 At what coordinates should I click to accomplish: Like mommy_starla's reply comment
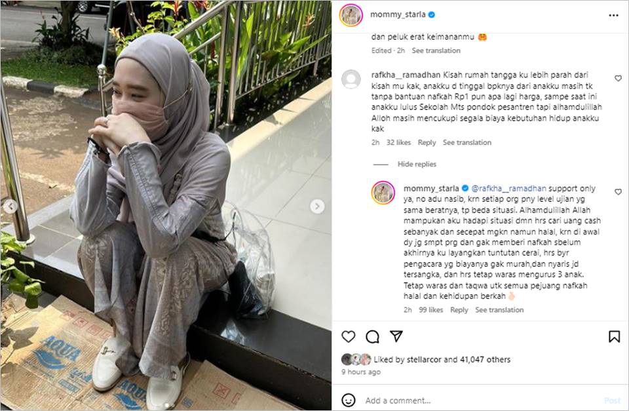coord(618,192)
